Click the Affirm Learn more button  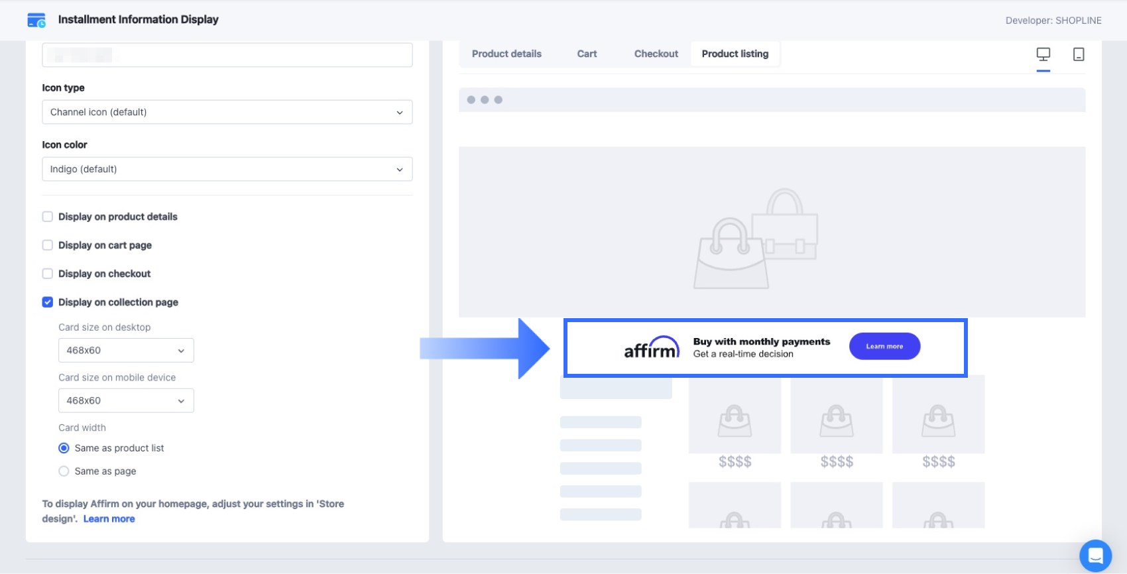(x=884, y=346)
